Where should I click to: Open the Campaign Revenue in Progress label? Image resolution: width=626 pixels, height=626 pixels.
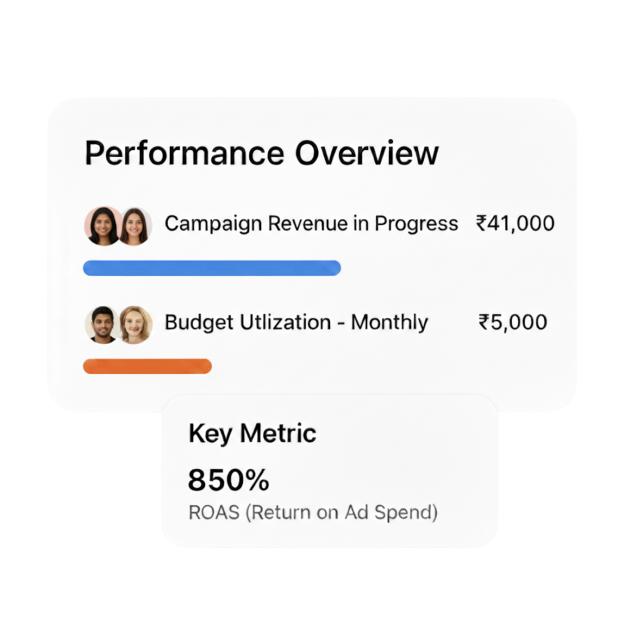[x=311, y=224]
